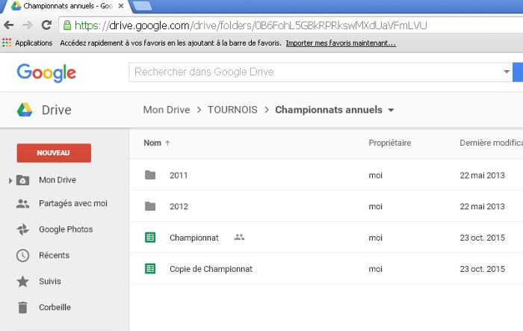Viewport: 523px width, 331px height.
Task: Open Partagés avec moi people icon
Action: click(23, 203)
